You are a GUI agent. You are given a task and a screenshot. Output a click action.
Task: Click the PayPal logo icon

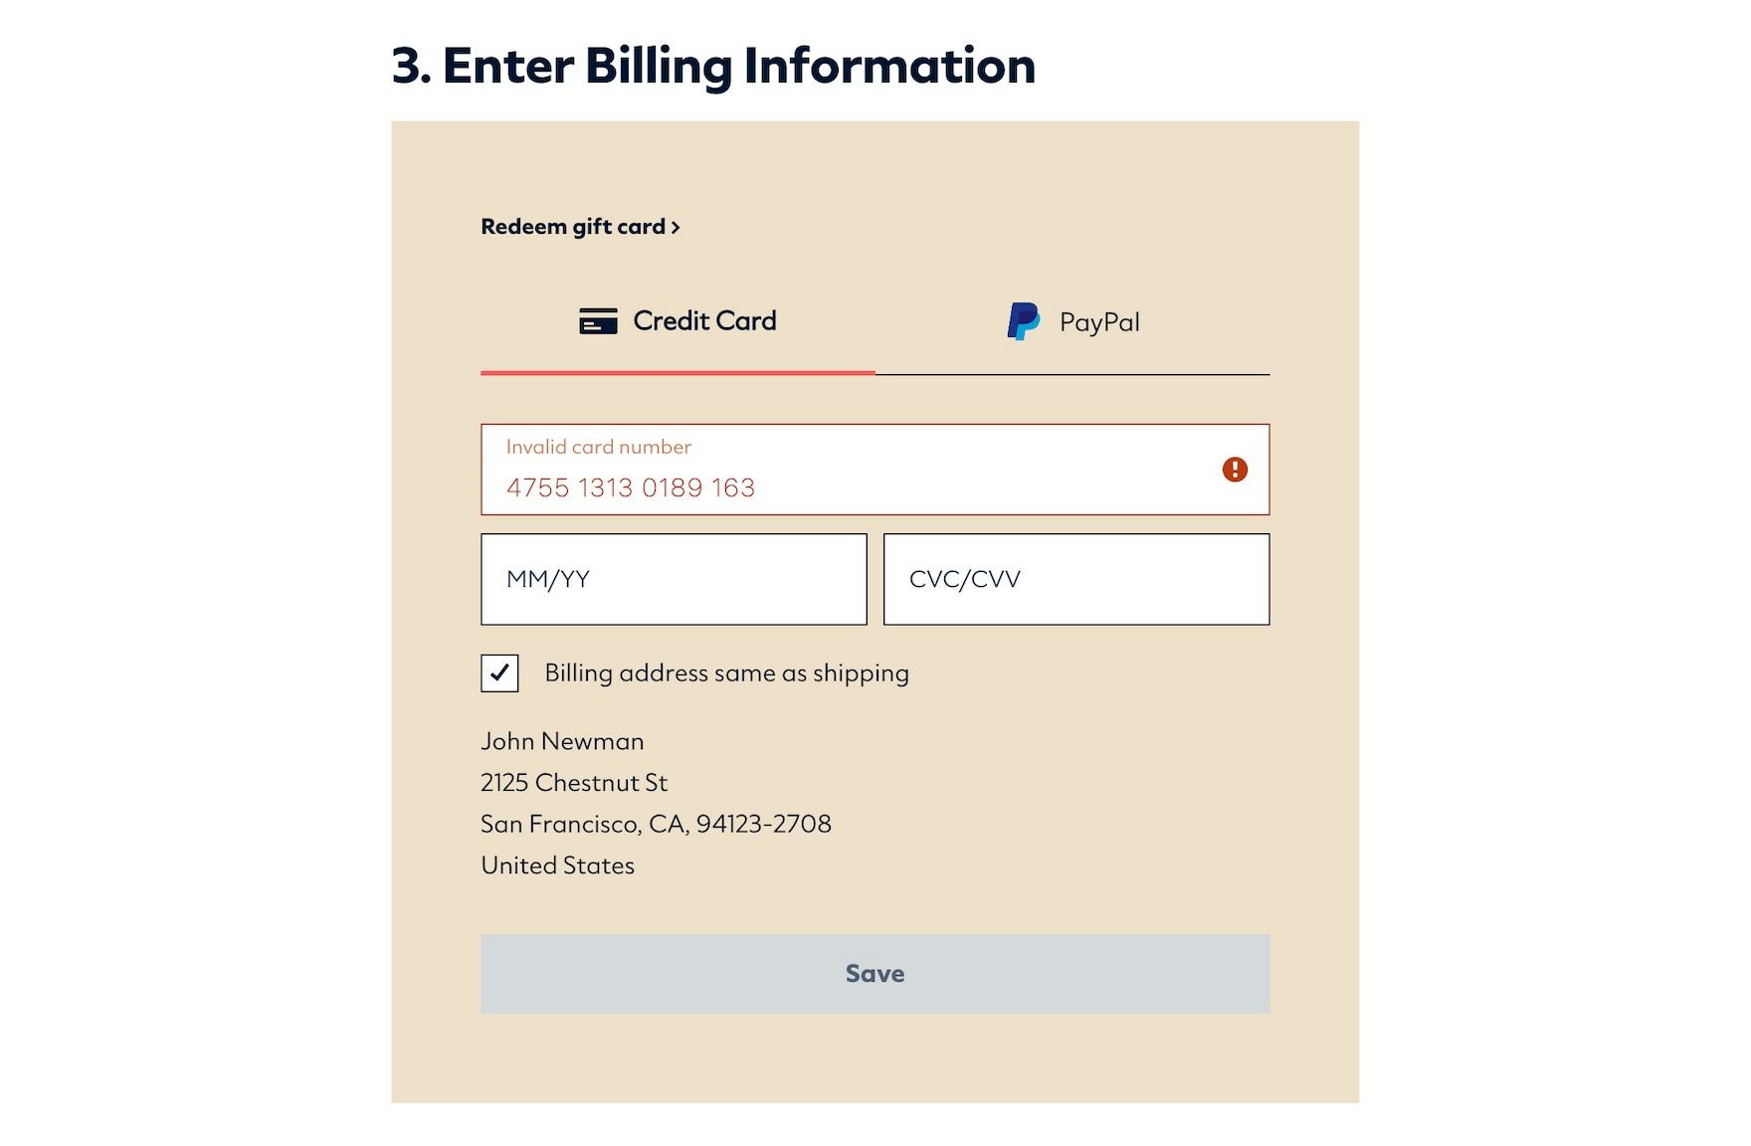1023,321
